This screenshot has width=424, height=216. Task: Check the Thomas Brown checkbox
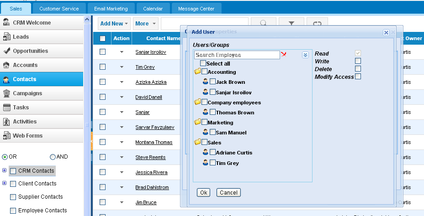click(212, 112)
